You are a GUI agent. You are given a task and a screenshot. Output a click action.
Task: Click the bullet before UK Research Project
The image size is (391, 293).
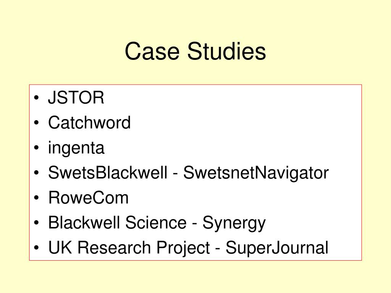36,248
